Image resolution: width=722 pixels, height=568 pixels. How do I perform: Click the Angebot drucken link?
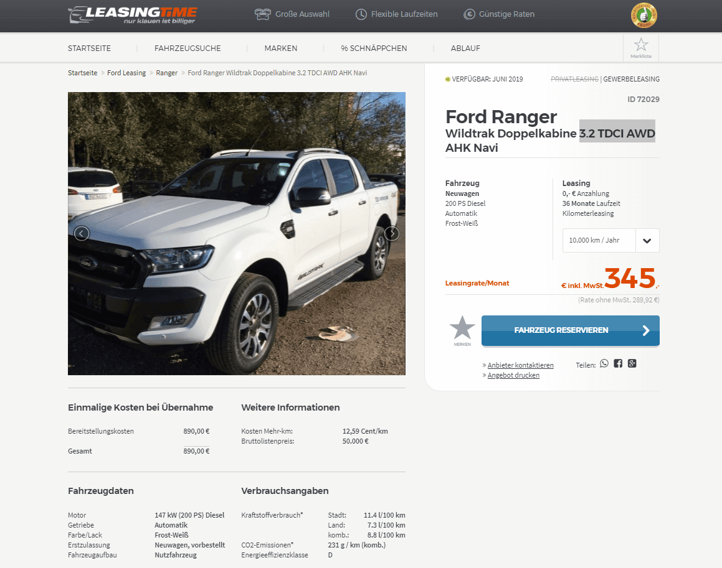(x=513, y=375)
